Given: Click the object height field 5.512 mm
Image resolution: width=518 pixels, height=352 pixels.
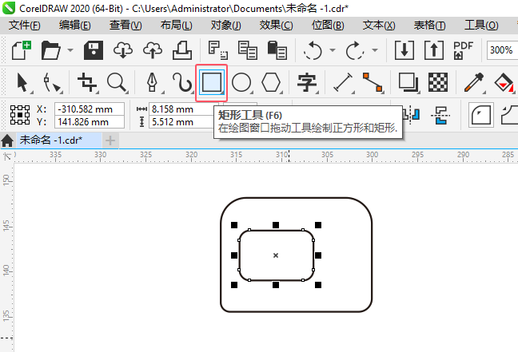Looking at the screenshot, I should 182,122.
